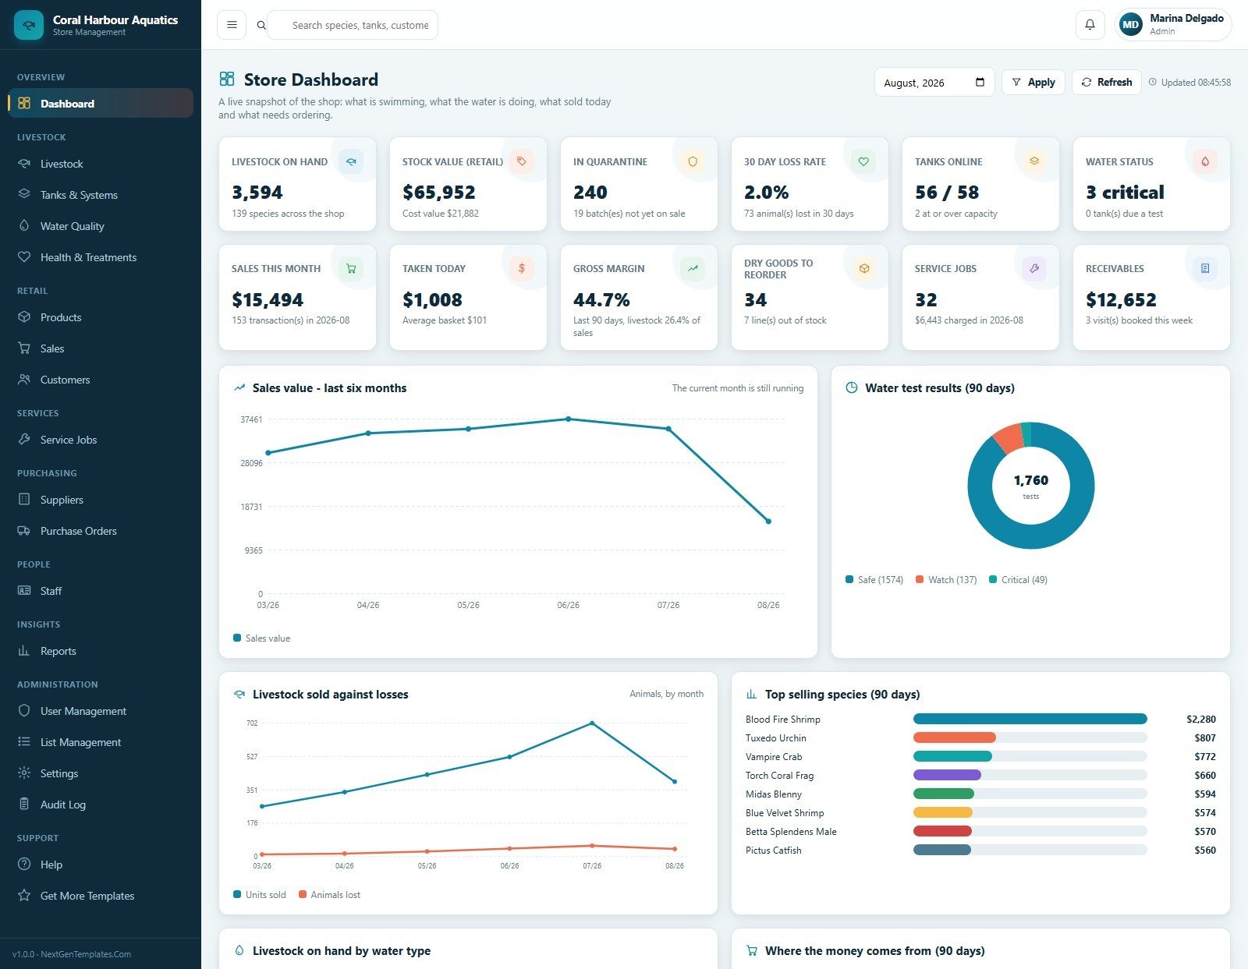
Task: Click the In Quarantine shield icon
Action: tap(693, 161)
